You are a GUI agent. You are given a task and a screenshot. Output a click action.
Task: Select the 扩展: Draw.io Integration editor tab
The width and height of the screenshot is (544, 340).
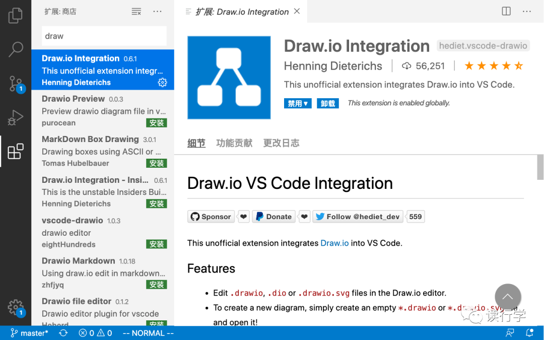click(241, 12)
